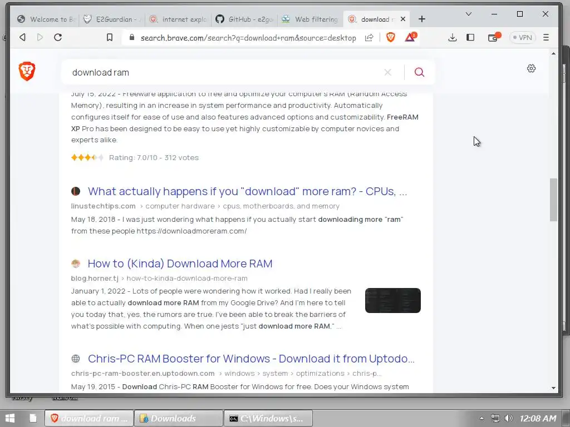Clear the search query text
The width and height of the screenshot is (570, 427).
[388, 72]
